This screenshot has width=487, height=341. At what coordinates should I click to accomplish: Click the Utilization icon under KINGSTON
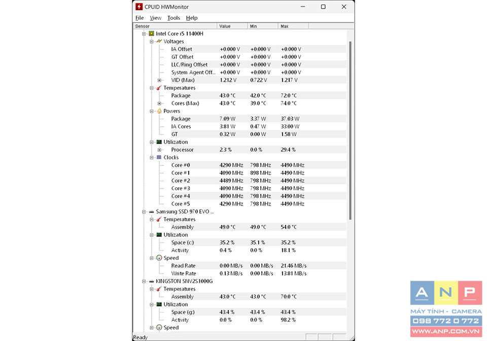click(159, 304)
